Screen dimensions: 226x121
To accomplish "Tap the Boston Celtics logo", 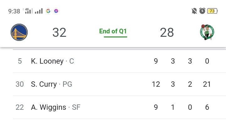I will point(207,32).
